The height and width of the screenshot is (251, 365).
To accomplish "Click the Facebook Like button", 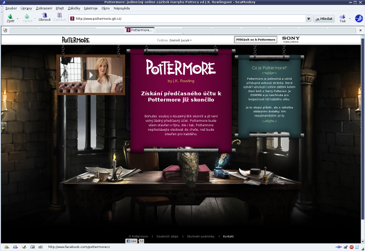I will coord(131,241).
